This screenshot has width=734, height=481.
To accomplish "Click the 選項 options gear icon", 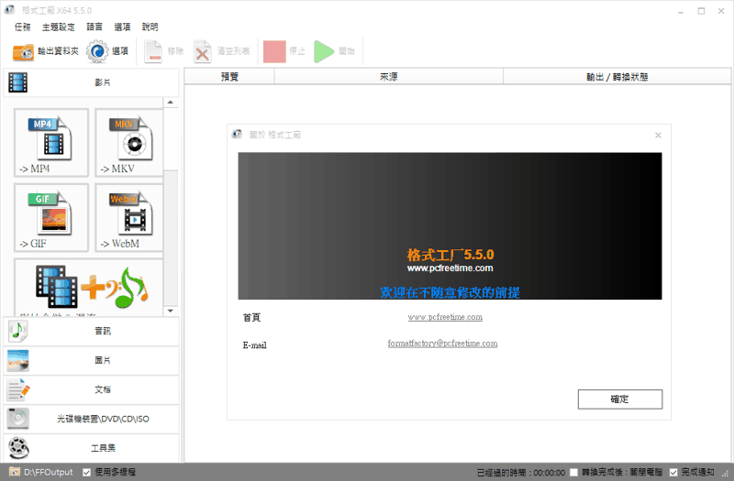I will (x=97, y=51).
